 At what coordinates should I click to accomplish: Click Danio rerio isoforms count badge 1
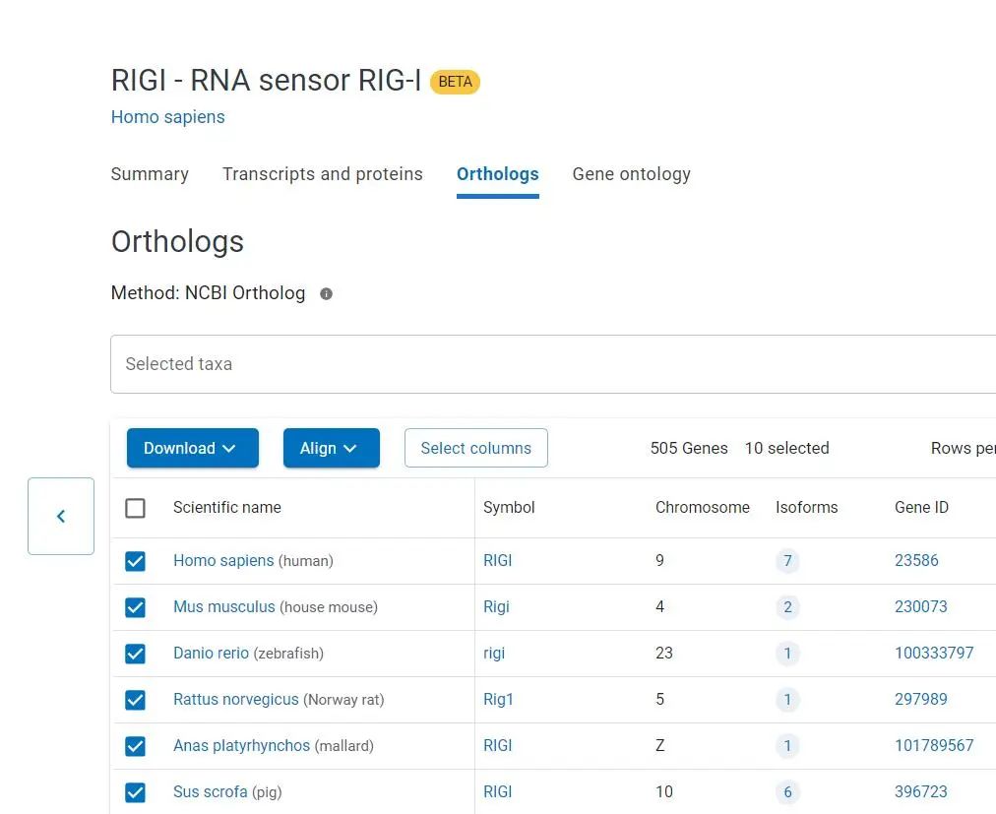click(x=787, y=654)
